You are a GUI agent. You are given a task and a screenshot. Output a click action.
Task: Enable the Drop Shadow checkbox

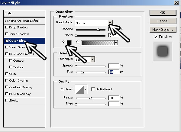[x=7, y=27]
